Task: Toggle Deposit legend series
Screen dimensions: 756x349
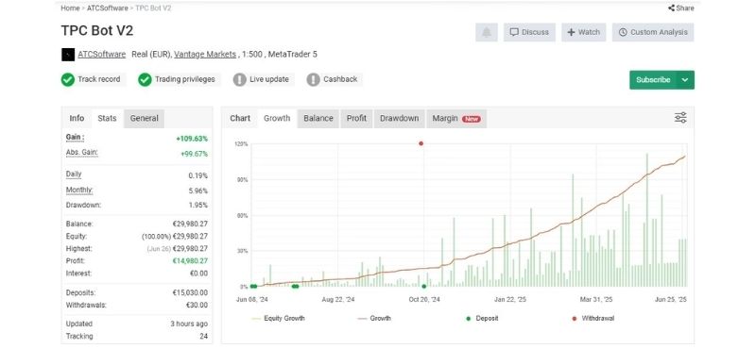Action: (482, 318)
